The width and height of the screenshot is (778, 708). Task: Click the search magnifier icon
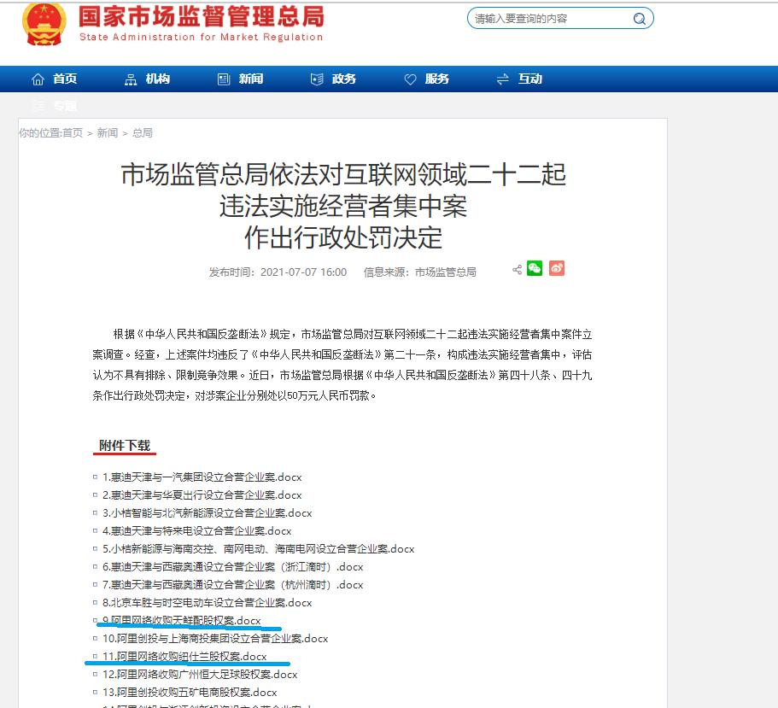click(639, 18)
